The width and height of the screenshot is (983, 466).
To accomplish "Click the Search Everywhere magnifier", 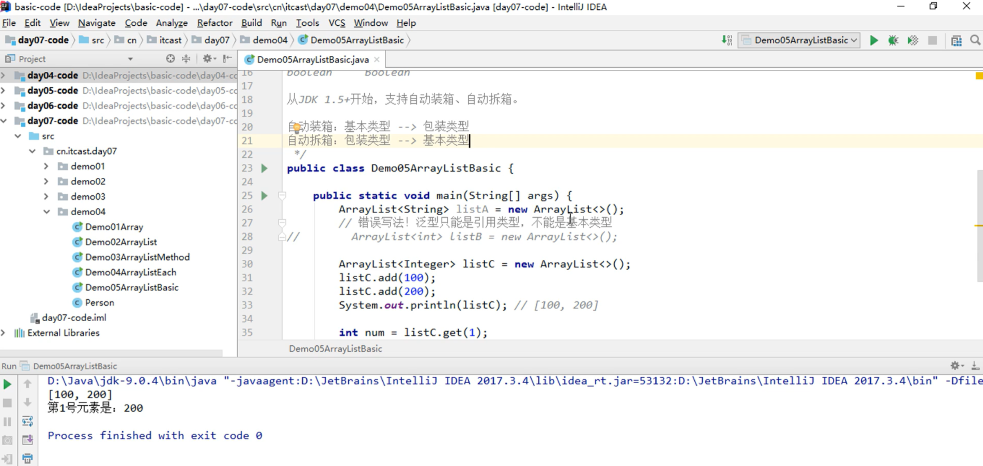I will [975, 40].
